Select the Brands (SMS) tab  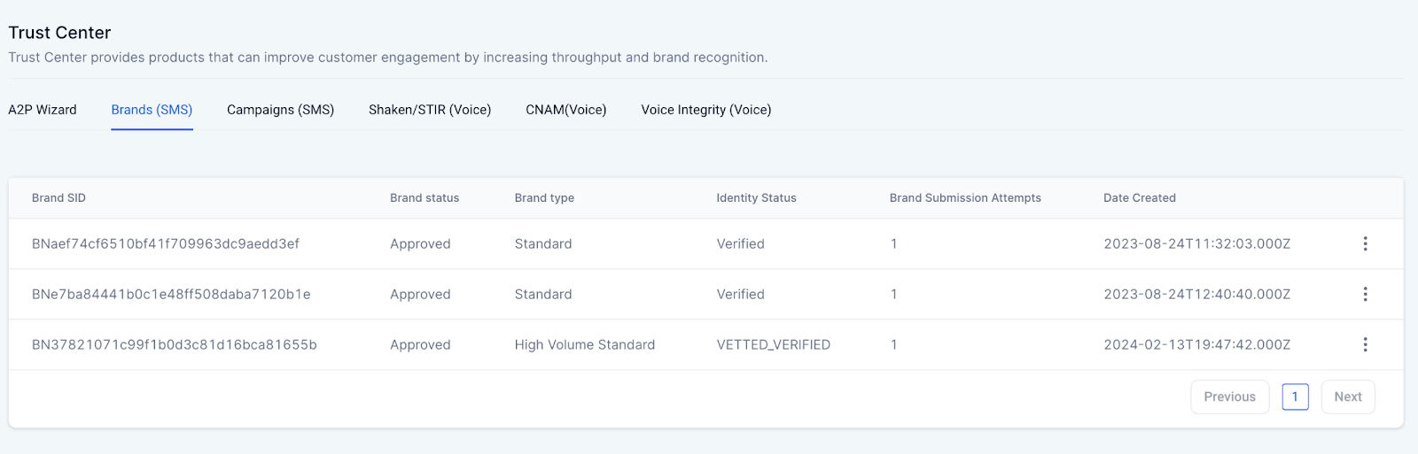pos(152,110)
